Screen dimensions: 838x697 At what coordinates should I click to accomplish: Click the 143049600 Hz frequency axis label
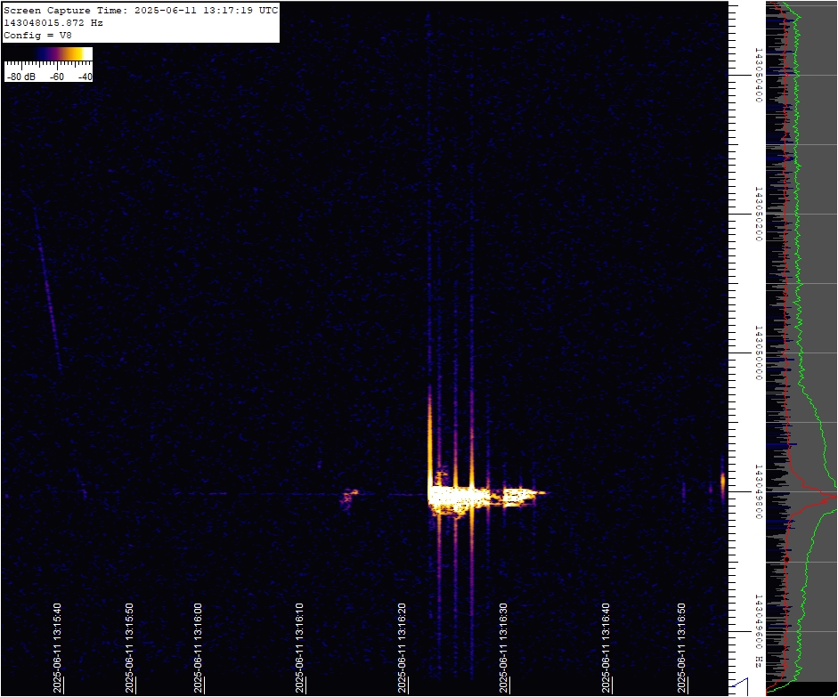tap(758, 631)
